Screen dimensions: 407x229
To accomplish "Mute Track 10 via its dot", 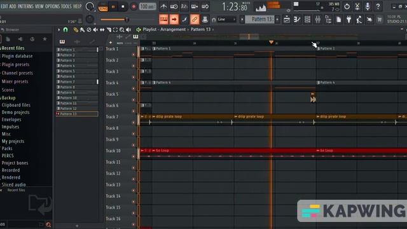I will click(x=134, y=156).
